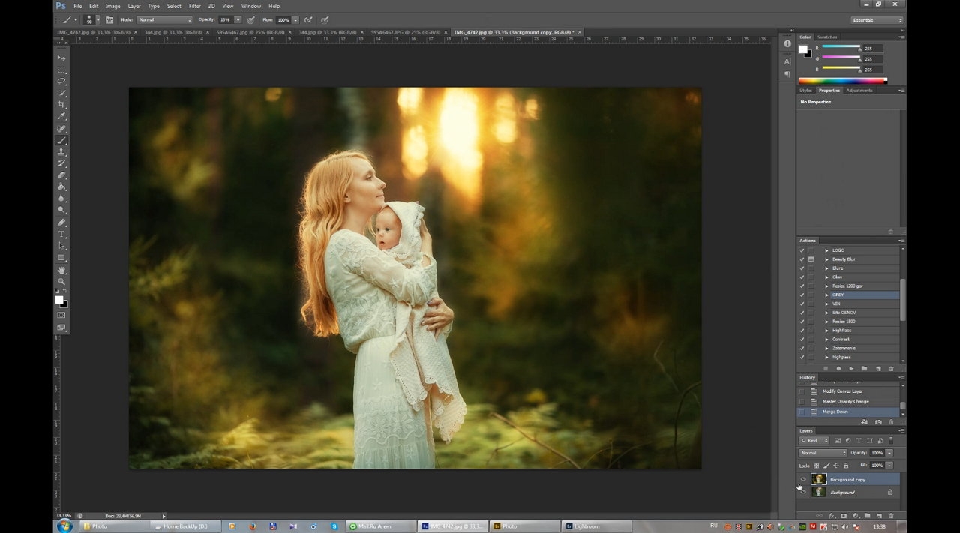
Task: Toggle the checkmark for Contrast action
Action: (x=802, y=340)
